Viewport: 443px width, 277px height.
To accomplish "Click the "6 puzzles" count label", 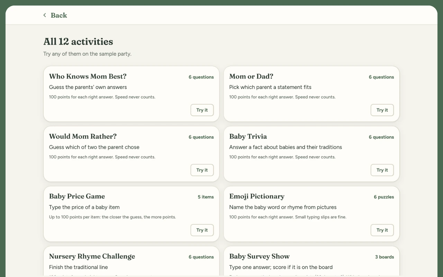I will 384,197.
